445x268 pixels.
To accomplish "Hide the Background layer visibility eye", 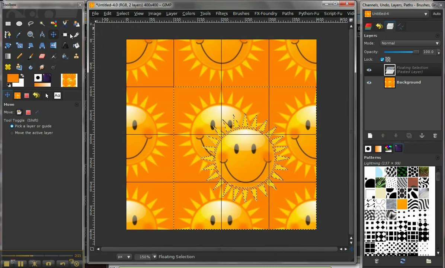I will [x=369, y=83].
